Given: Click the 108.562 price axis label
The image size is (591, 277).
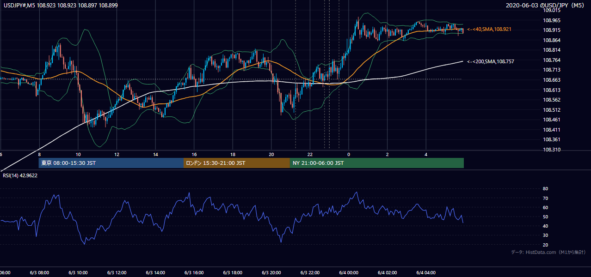Looking at the screenshot, I should [551, 100].
